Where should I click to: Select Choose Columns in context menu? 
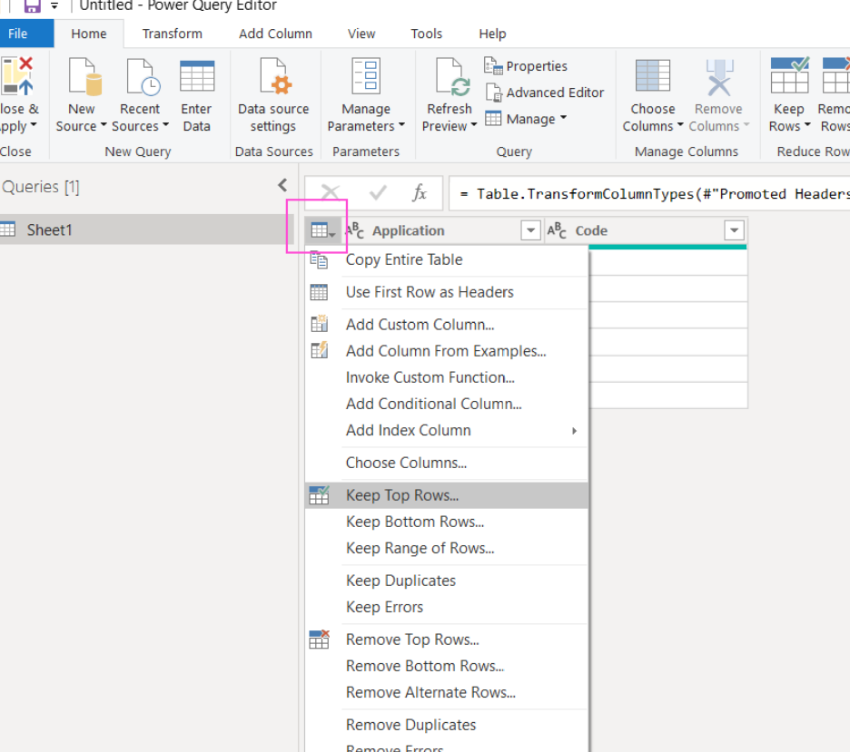447,463
